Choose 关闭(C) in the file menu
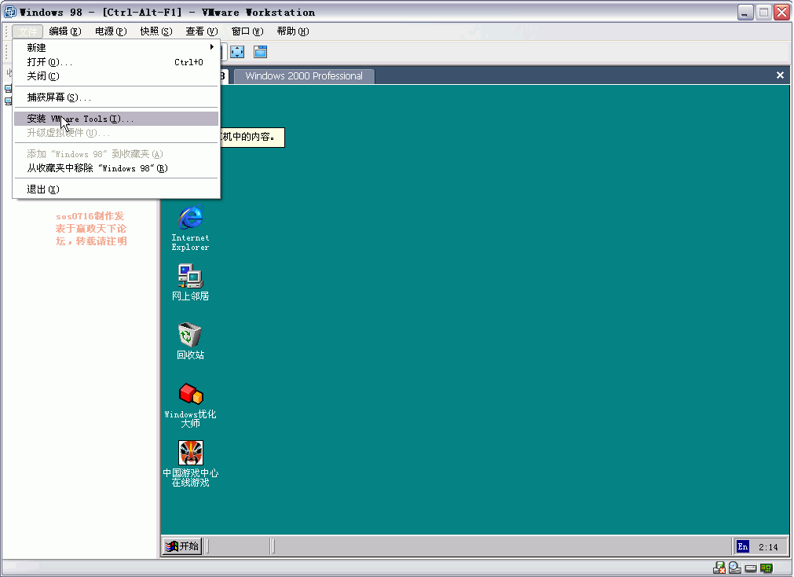Screen dimensions: 794x577 [x=116, y=76]
